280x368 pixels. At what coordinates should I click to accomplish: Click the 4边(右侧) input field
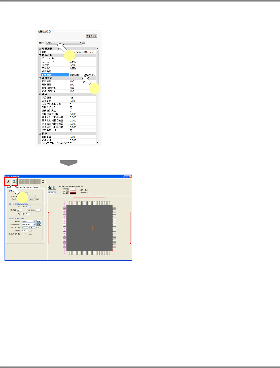(38, 210)
